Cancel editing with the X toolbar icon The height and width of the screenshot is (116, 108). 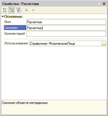(26, 10)
